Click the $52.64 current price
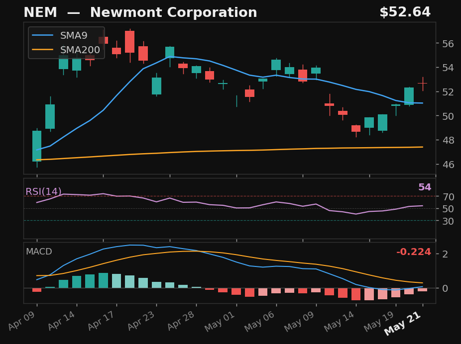 405,12
